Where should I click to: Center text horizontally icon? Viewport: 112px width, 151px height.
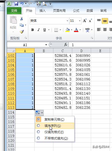click(105, 29)
